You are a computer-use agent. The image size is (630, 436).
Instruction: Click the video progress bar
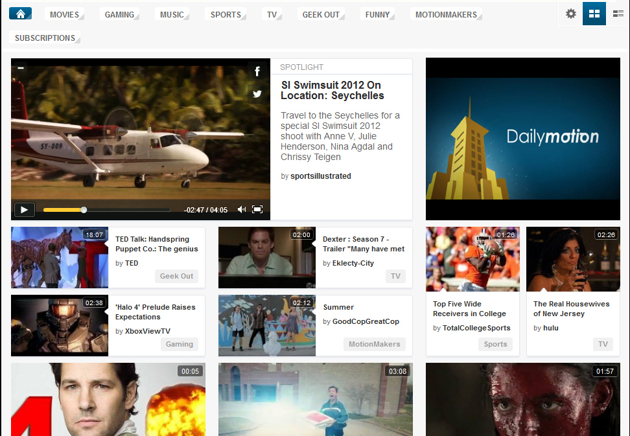pos(106,210)
